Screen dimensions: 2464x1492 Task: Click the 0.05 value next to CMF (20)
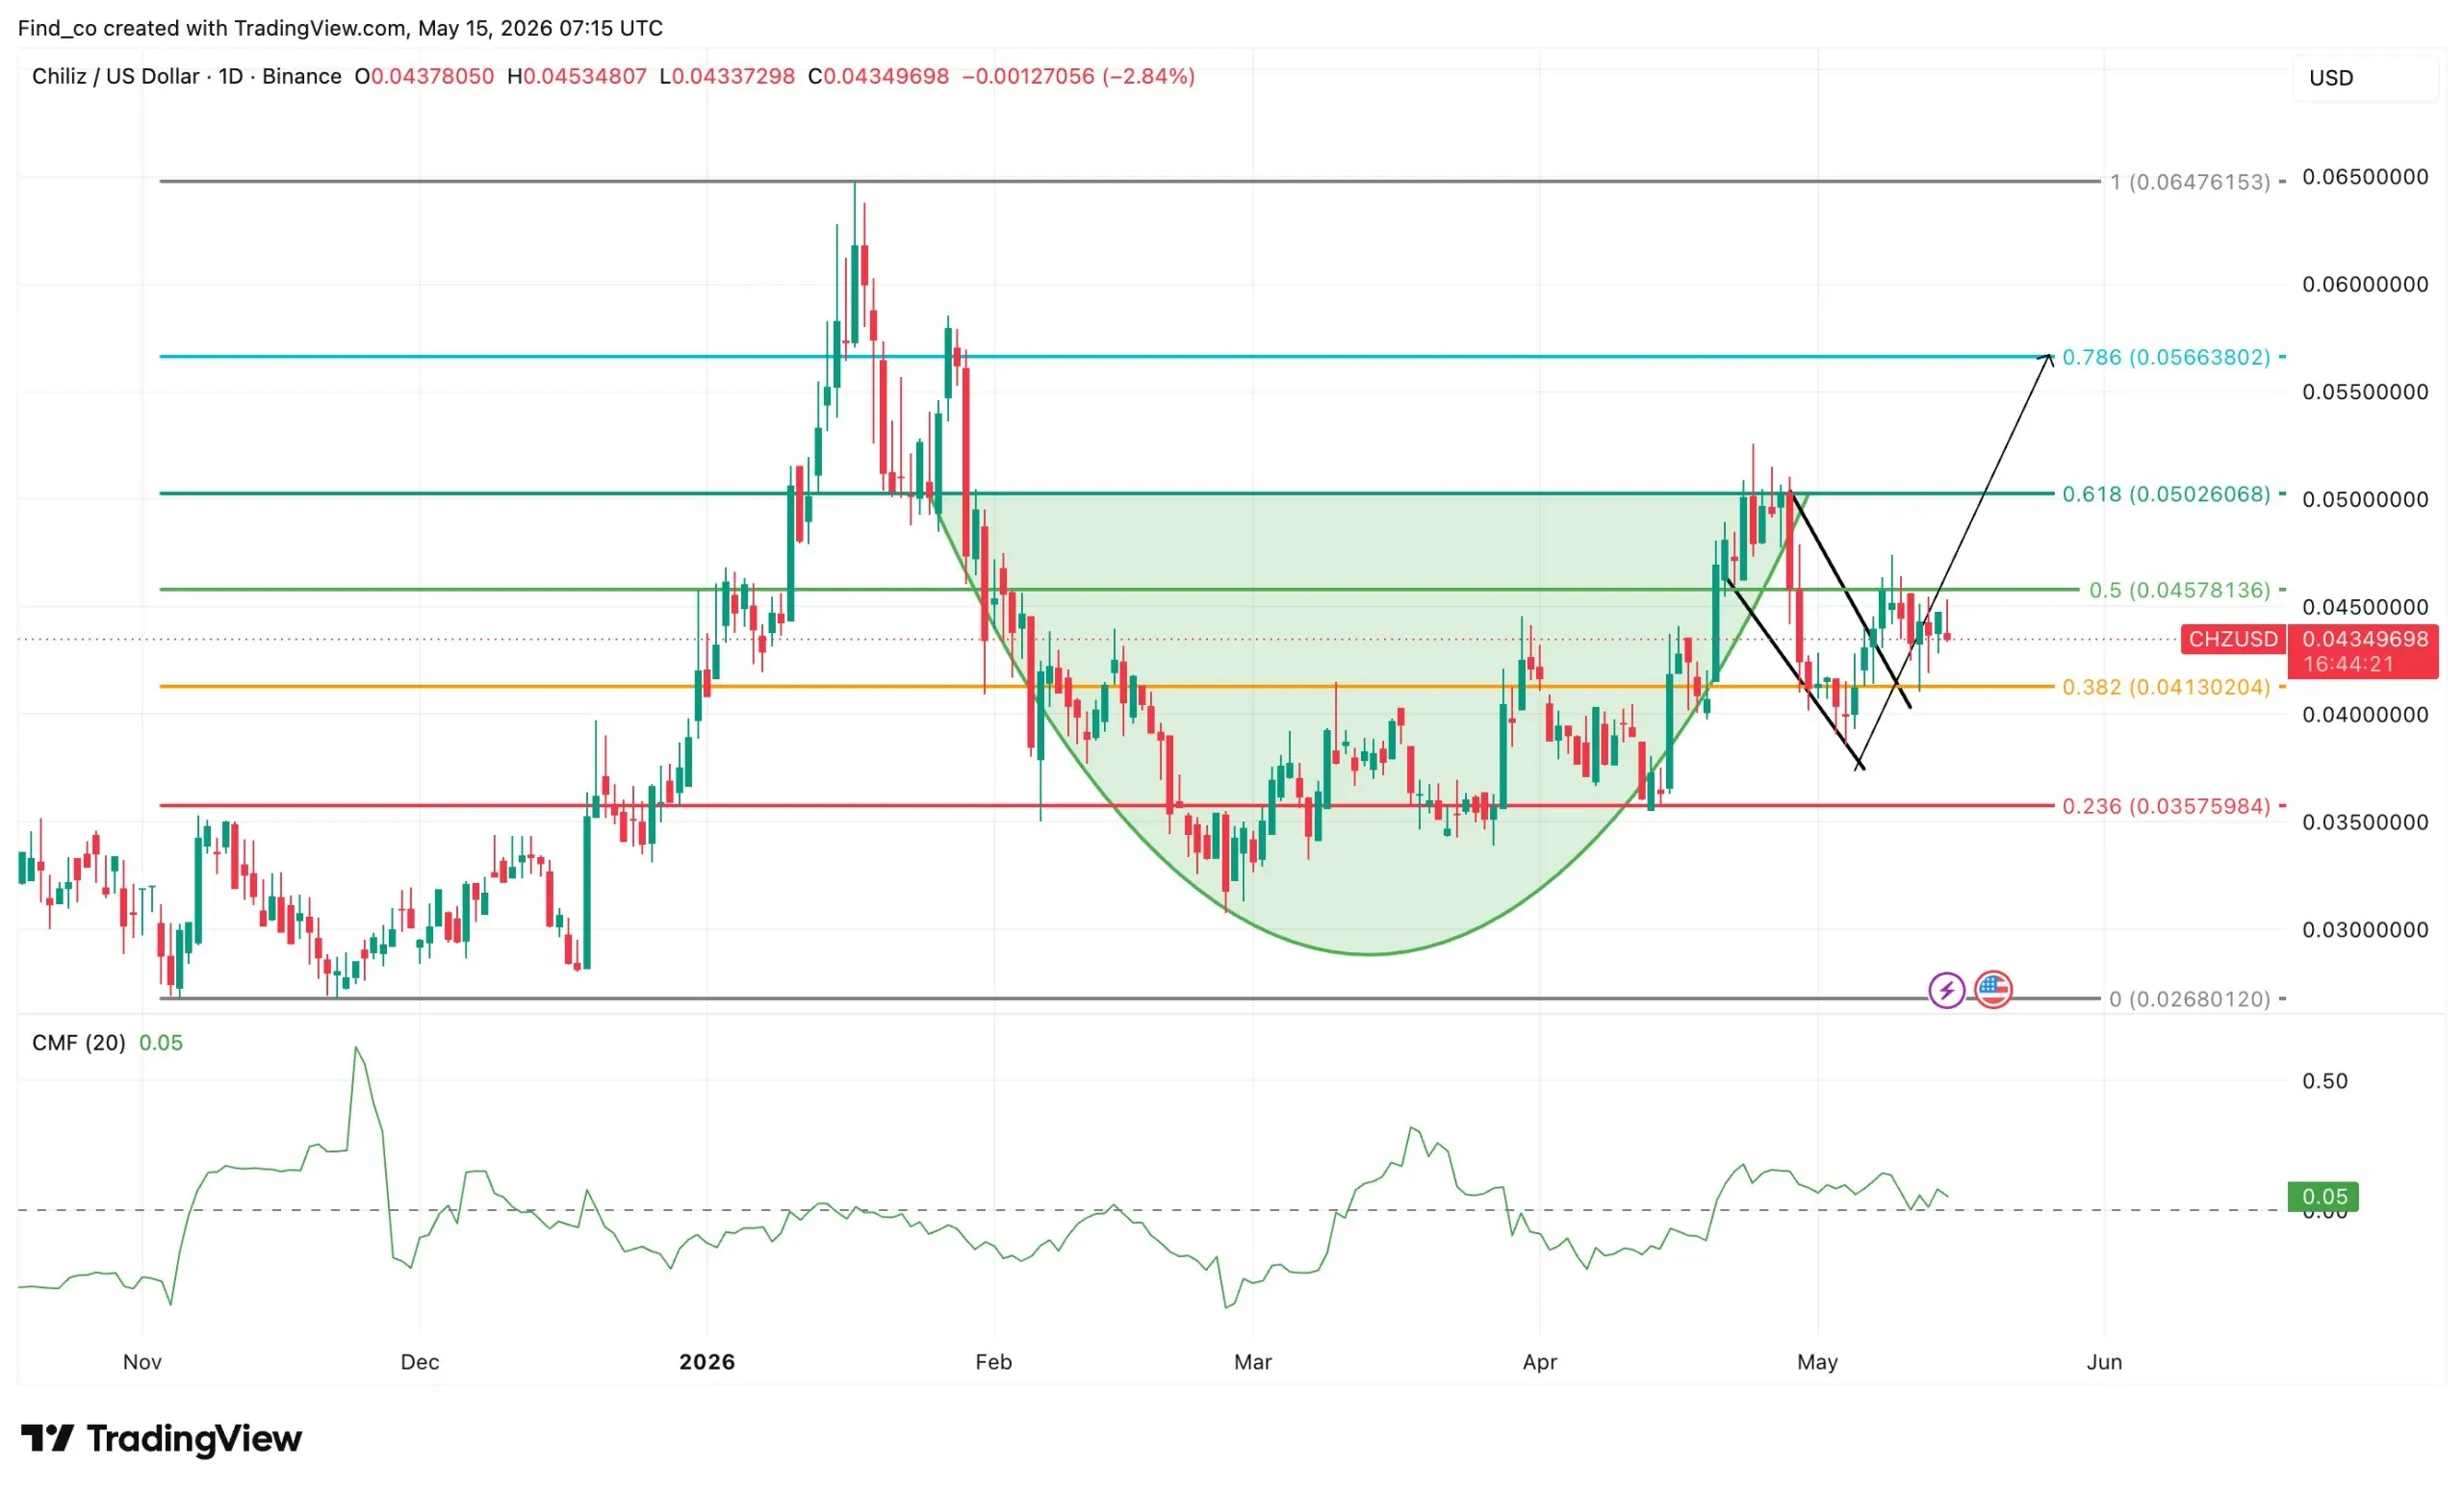[161, 1043]
